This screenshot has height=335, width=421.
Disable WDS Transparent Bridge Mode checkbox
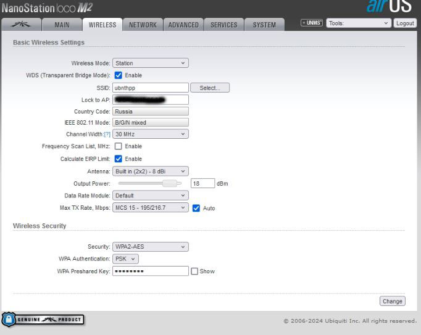pos(119,75)
